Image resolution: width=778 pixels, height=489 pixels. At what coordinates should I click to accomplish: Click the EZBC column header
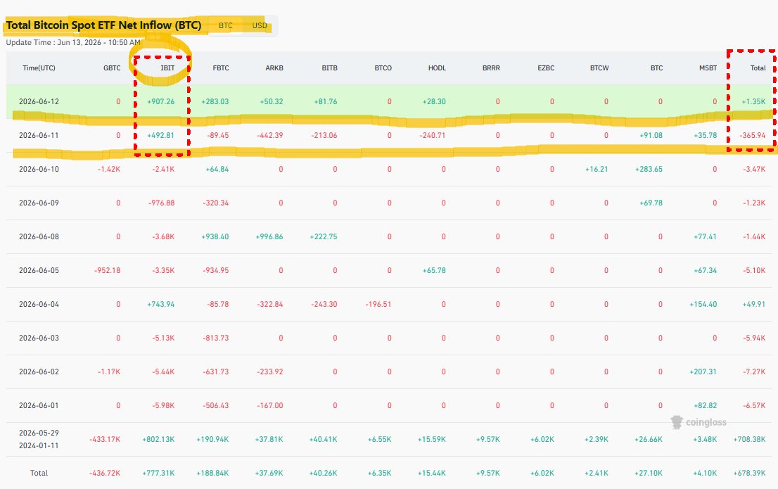546,68
